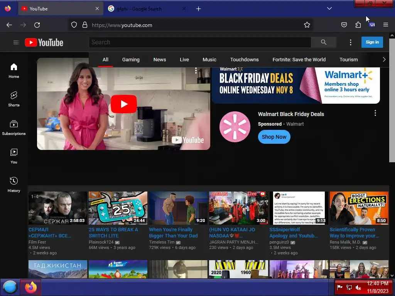395x296 pixels.
Task: Focus the YouTube Search field
Action: click(x=200, y=42)
